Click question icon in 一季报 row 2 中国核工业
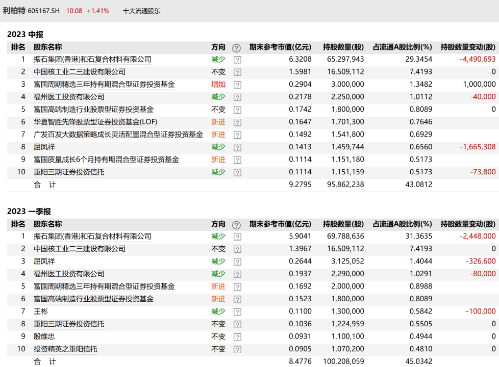499x367 pixels. [237, 249]
